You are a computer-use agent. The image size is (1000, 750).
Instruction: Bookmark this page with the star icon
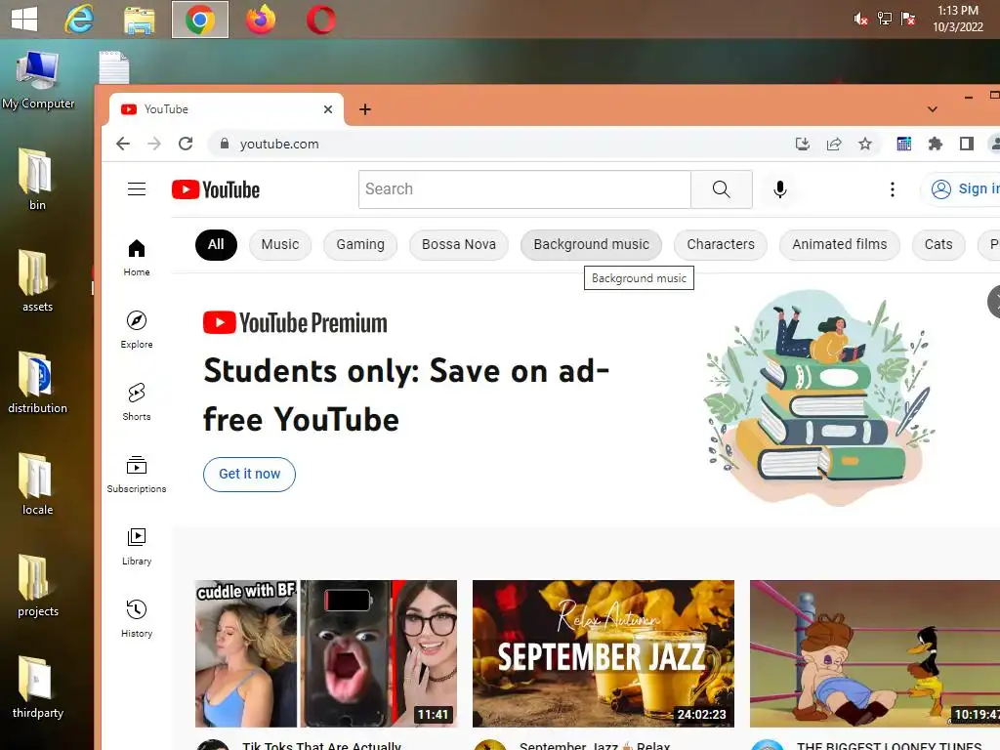[865, 144]
